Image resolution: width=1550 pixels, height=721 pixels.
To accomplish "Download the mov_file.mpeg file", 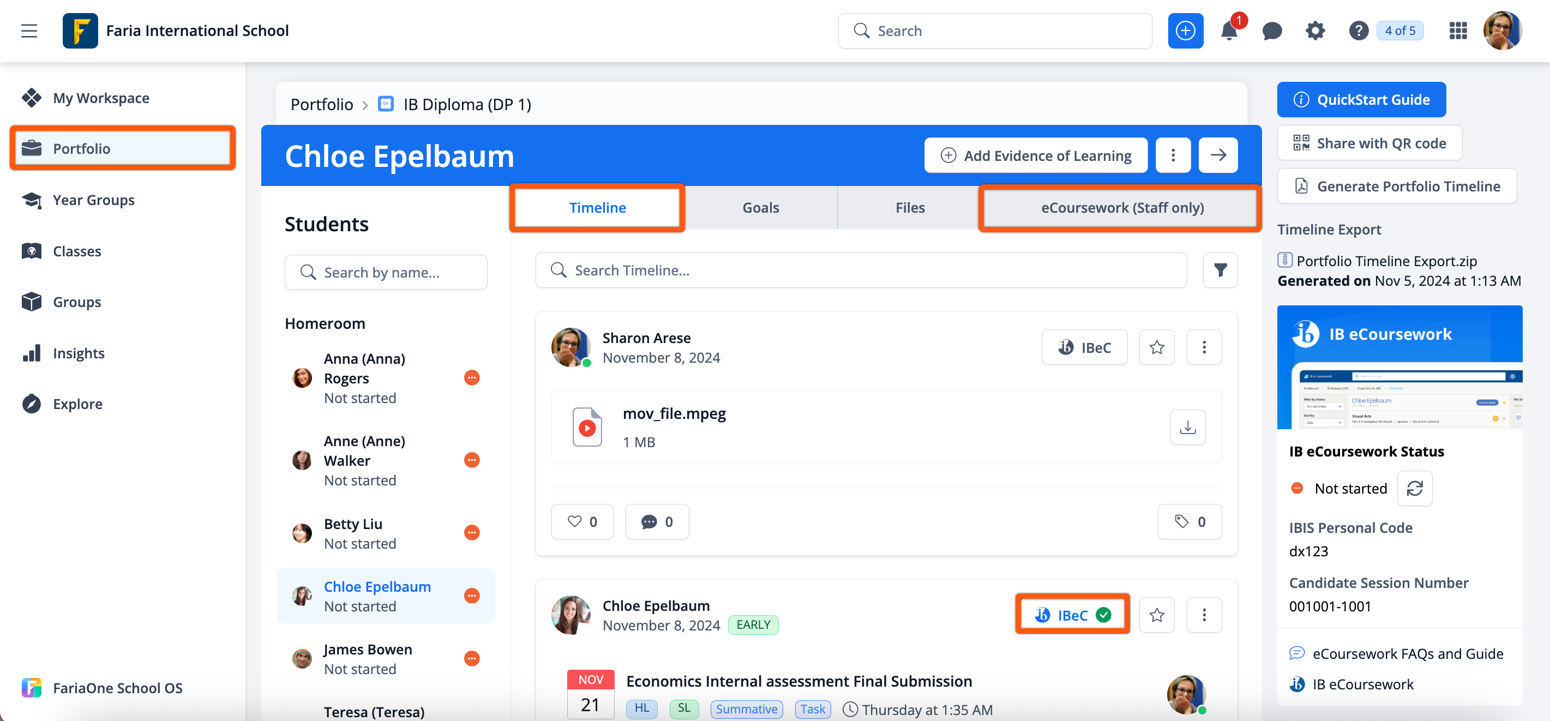I will point(1187,427).
